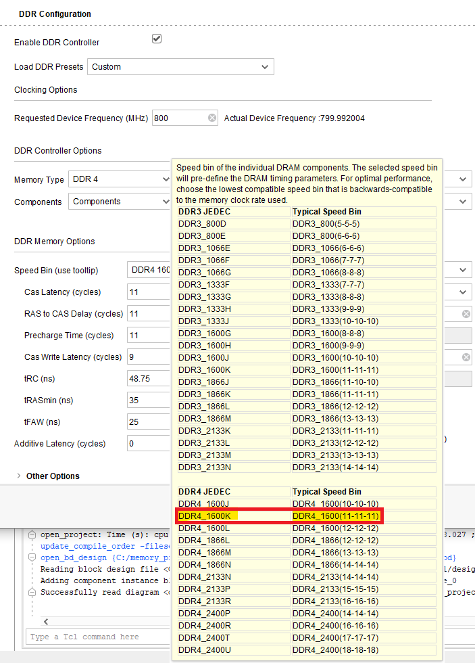The height and width of the screenshot is (663, 475).
Task: Edit the tRC (ns) value field
Action: (x=148, y=378)
